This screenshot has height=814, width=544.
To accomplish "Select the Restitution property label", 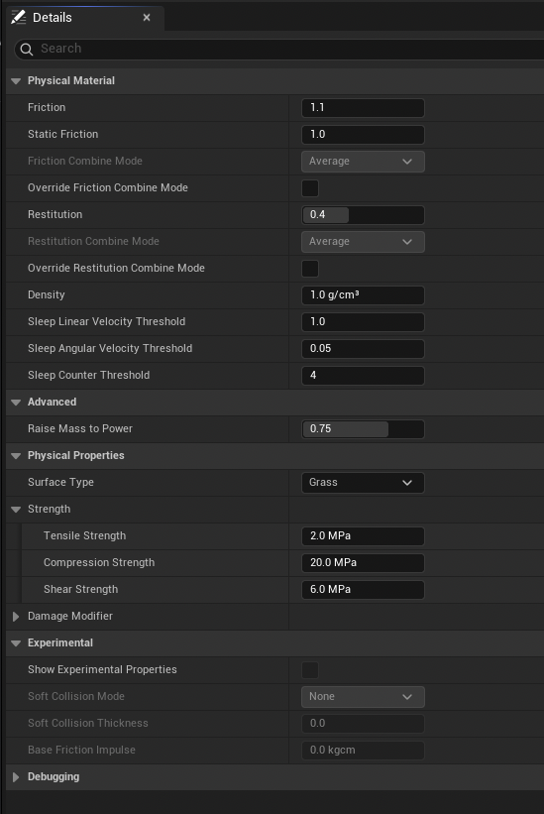I will (54, 214).
